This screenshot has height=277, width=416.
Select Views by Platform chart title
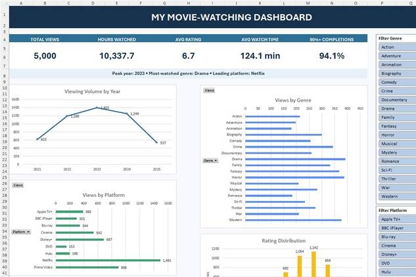pos(103,195)
